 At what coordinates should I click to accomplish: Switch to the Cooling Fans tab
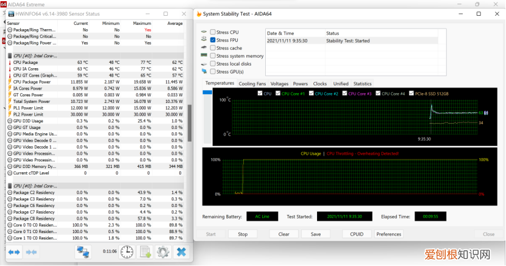click(252, 83)
